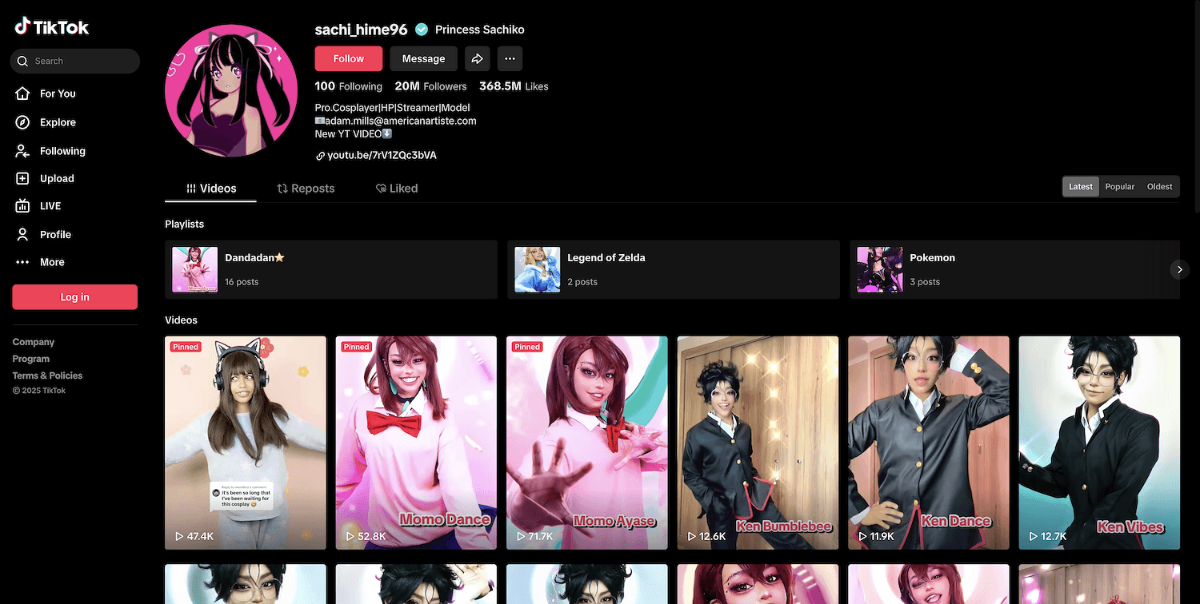
Task: Open the LIVE section
Action: (x=50, y=206)
